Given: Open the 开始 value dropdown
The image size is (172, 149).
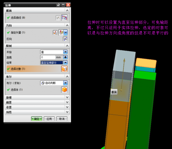Looking at the screenshot, I should pos(65,52).
